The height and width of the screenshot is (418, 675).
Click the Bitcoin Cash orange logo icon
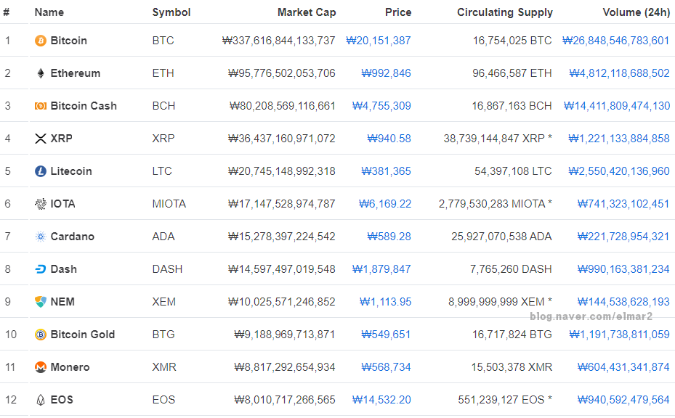(41, 106)
